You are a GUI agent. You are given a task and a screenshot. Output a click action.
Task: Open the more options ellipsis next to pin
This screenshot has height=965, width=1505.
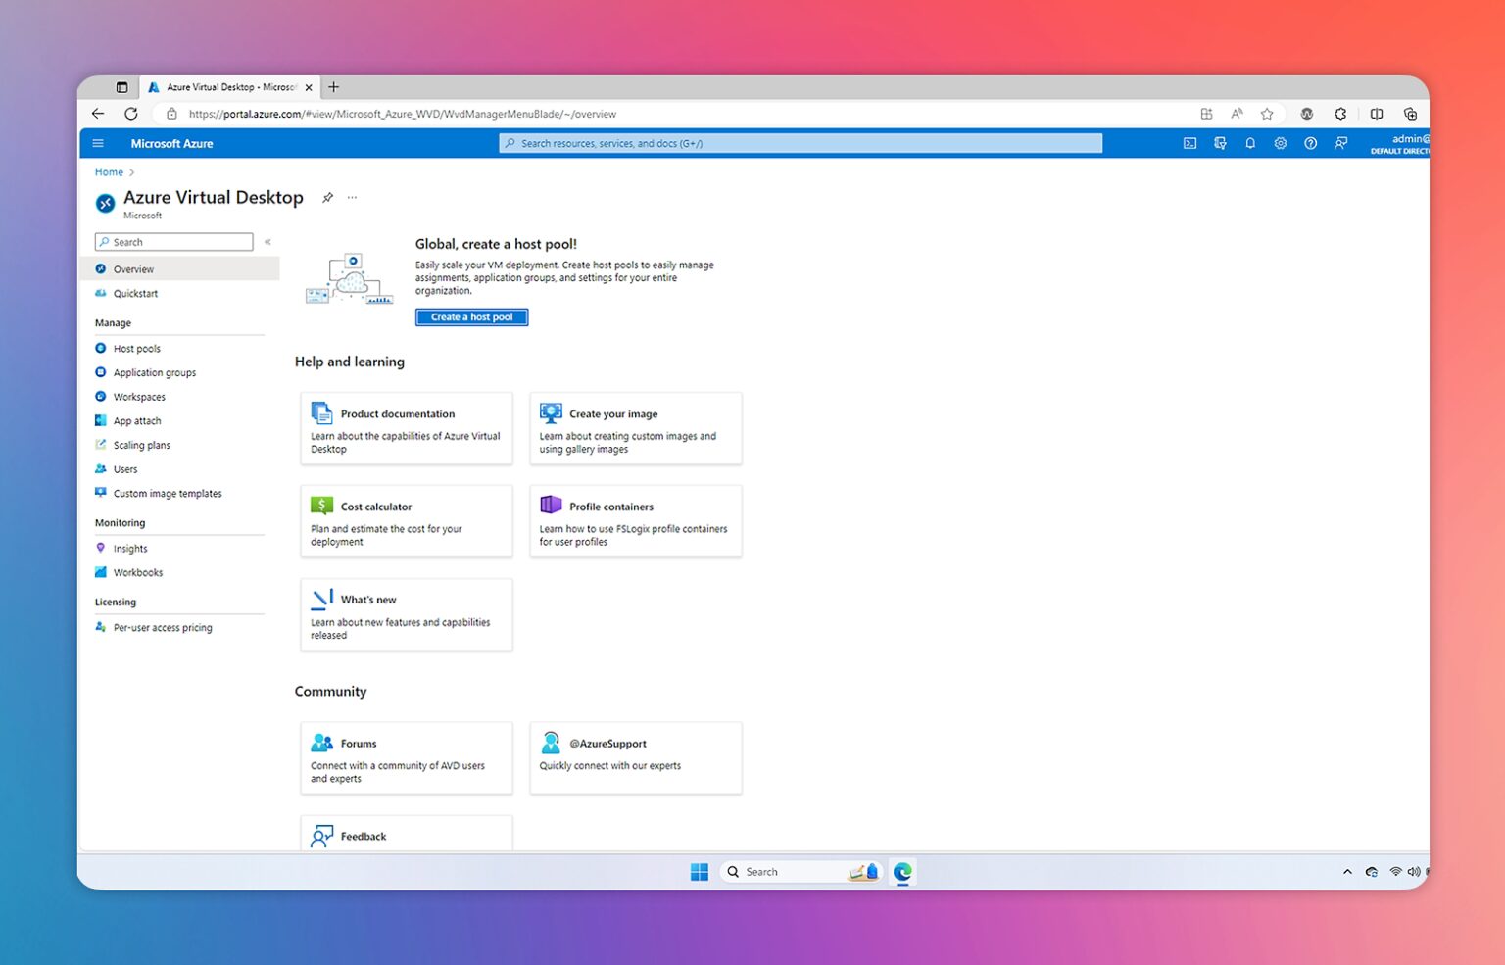pos(352,197)
